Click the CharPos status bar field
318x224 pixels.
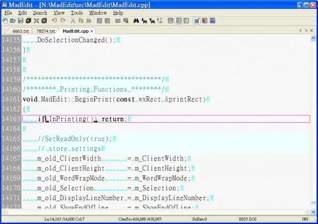[140, 219]
